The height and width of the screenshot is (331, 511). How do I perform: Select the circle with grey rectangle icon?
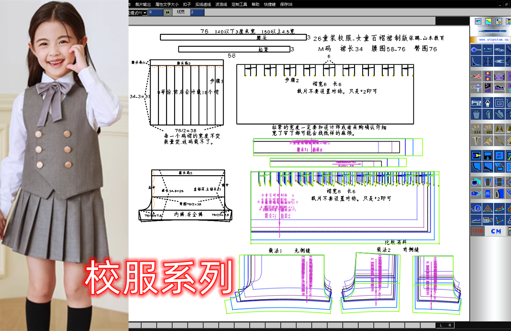(x=499, y=182)
